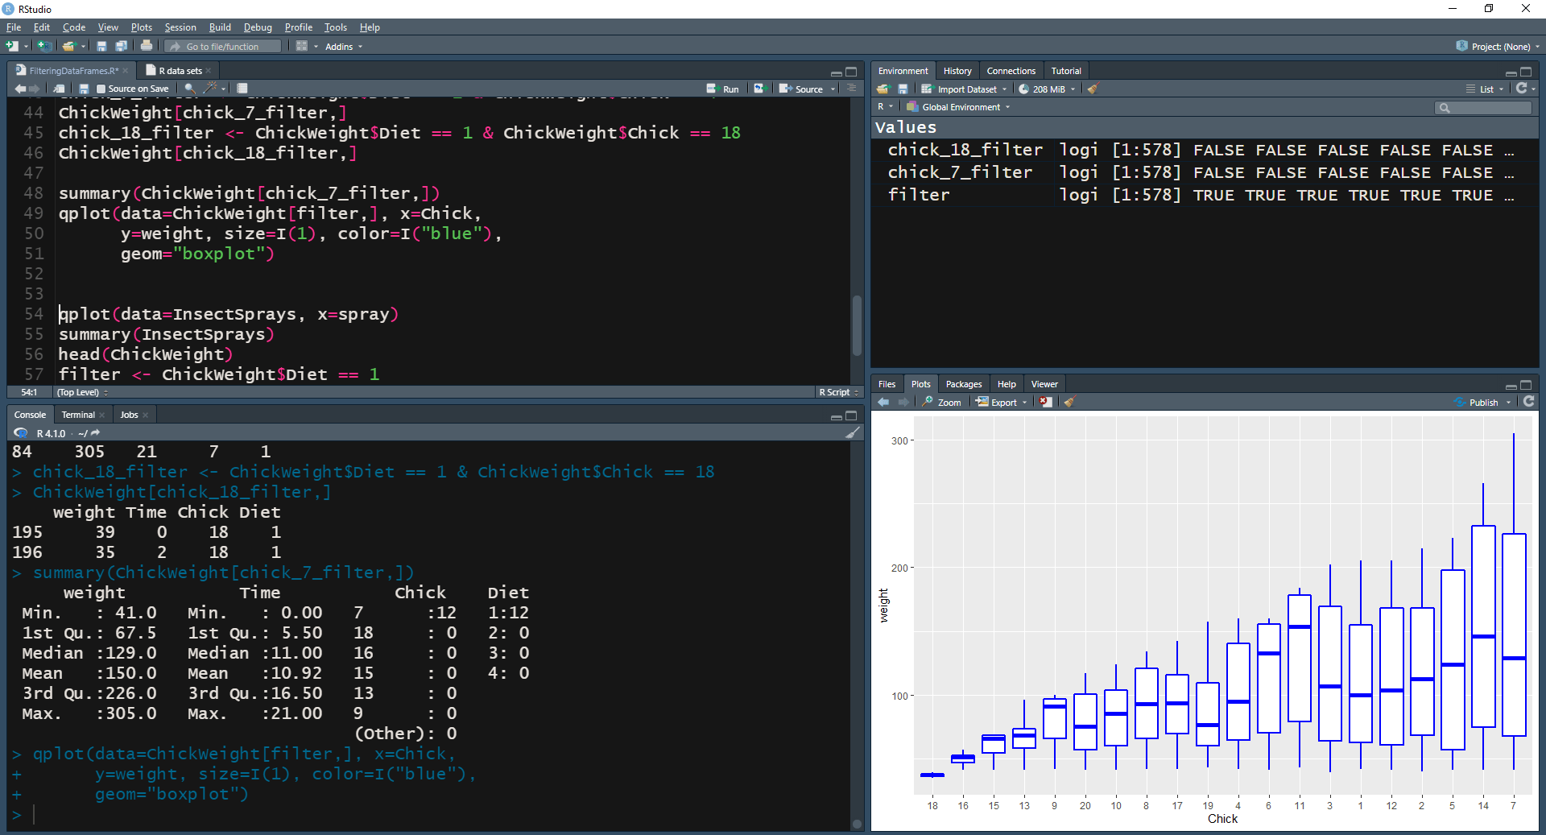Click the Zoom plot button
The width and height of the screenshot is (1546, 835).
942,402
